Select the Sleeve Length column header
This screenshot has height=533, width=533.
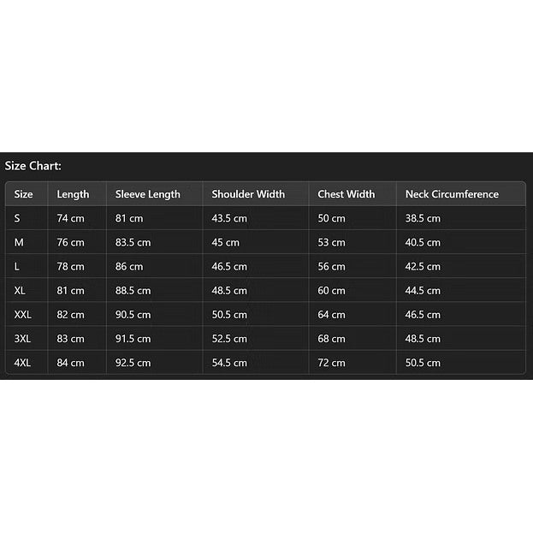147,194
